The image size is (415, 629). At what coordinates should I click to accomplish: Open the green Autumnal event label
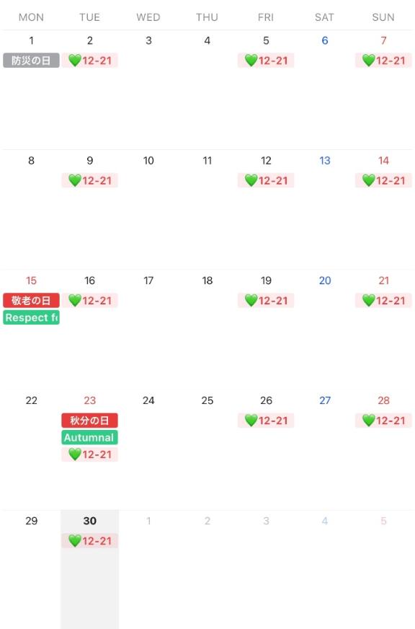click(x=90, y=437)
